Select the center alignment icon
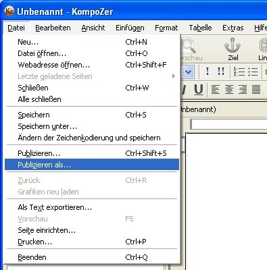Screen dimensions: 267x270 click(229, 89)
